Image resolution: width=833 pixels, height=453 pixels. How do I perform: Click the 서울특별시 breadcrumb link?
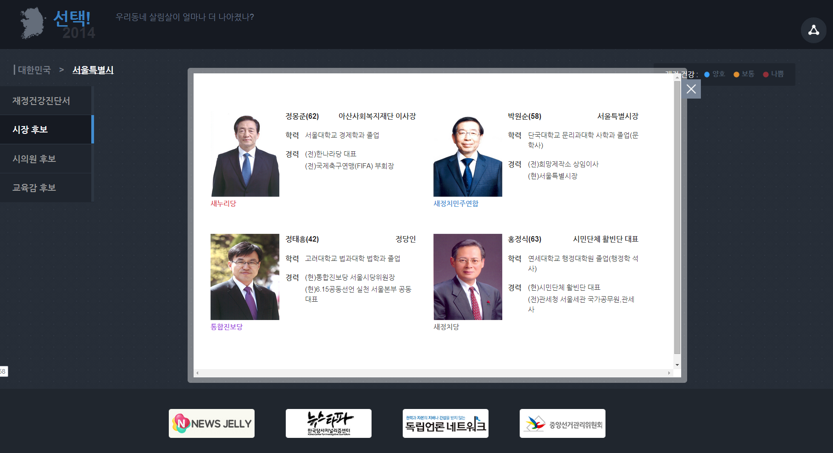coord(93,70)
